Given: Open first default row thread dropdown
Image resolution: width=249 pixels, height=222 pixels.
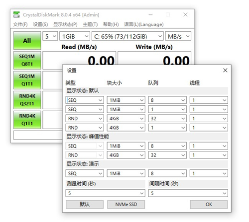Looking at the screenshot, I should click(x=209, y=100).
